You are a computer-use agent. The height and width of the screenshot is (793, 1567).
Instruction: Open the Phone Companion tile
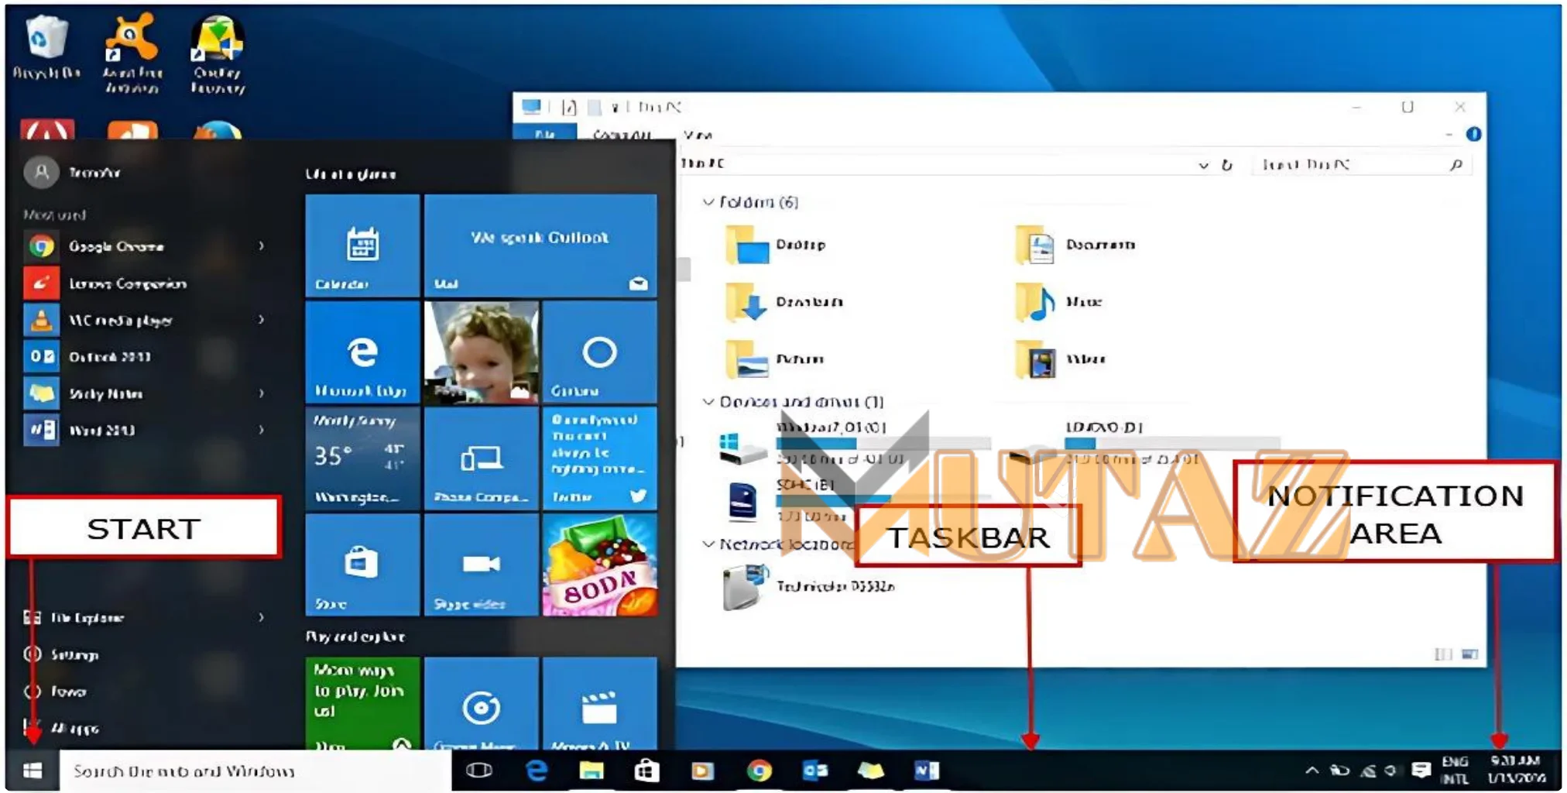pos(482,458)
